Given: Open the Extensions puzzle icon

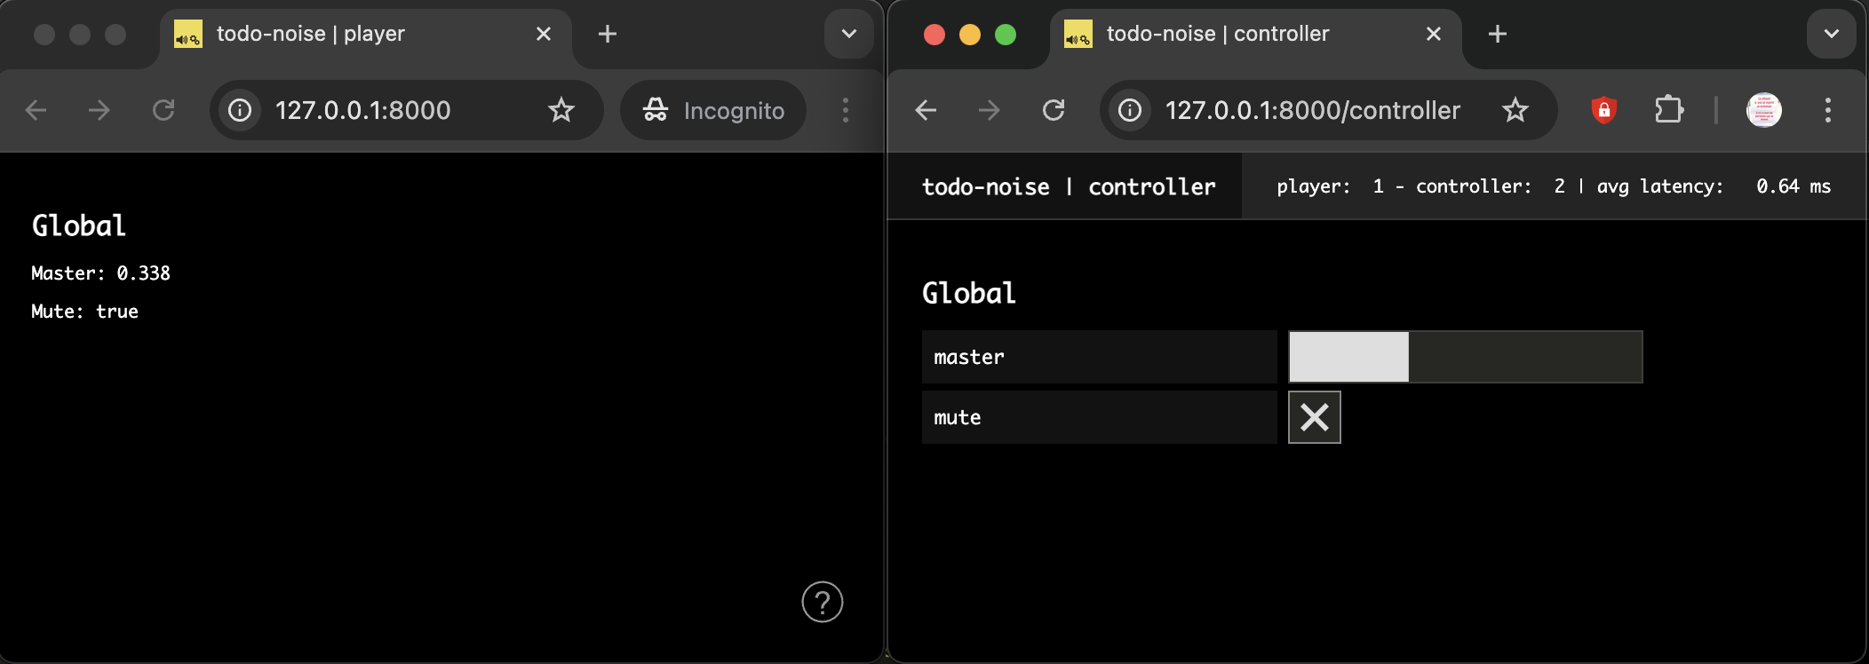Looking at the screenshot, I should [x=1669, y=110].
